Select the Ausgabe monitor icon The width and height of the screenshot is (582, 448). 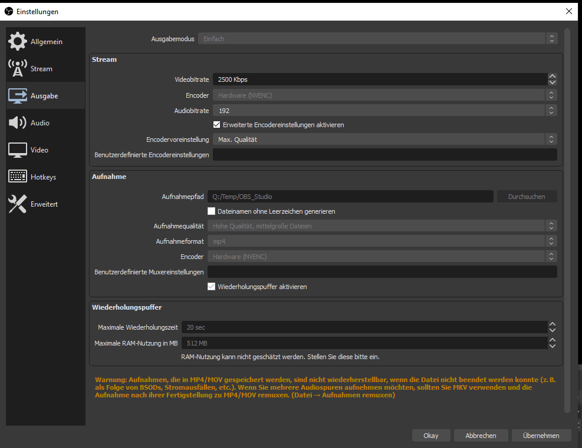pos(18,96)
